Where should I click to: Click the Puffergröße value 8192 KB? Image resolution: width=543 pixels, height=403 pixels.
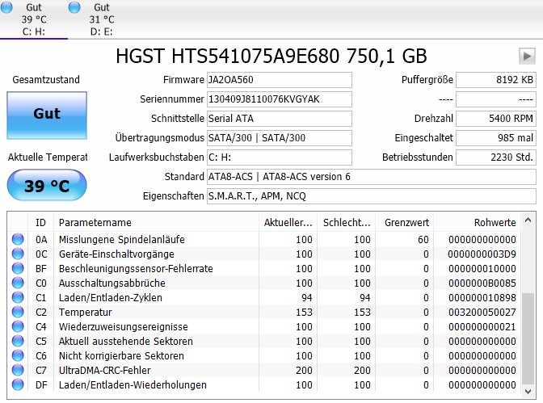(496, 80)
